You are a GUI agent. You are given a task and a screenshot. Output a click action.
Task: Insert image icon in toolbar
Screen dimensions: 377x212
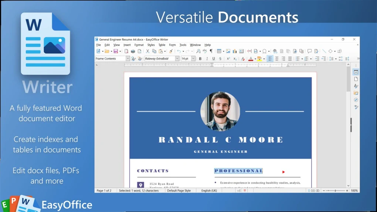[x=228, y=51]
